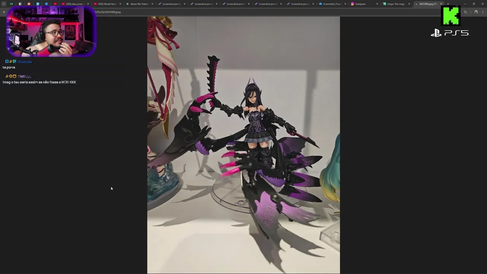Close the Screenshot_51.png tab
This screenshot has height=274, width=487.
click(x=345, y=4)
